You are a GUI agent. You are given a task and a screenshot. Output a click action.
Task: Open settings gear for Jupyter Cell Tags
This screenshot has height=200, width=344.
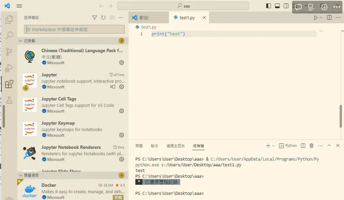[x=121, y=111]
